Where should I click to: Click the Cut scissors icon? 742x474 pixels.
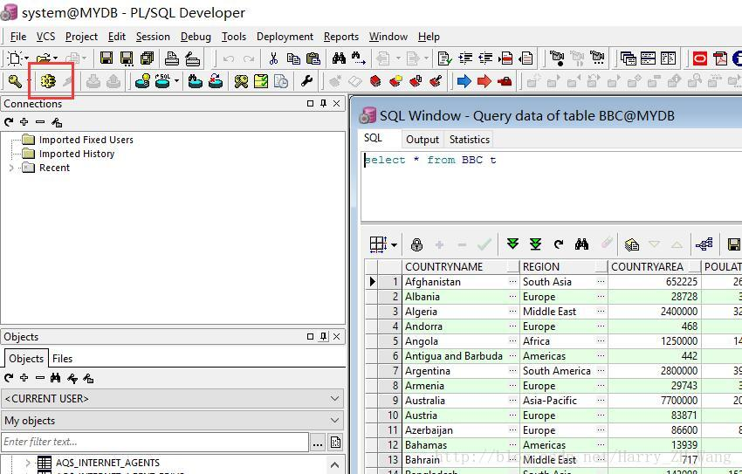[x=273, y=58]
